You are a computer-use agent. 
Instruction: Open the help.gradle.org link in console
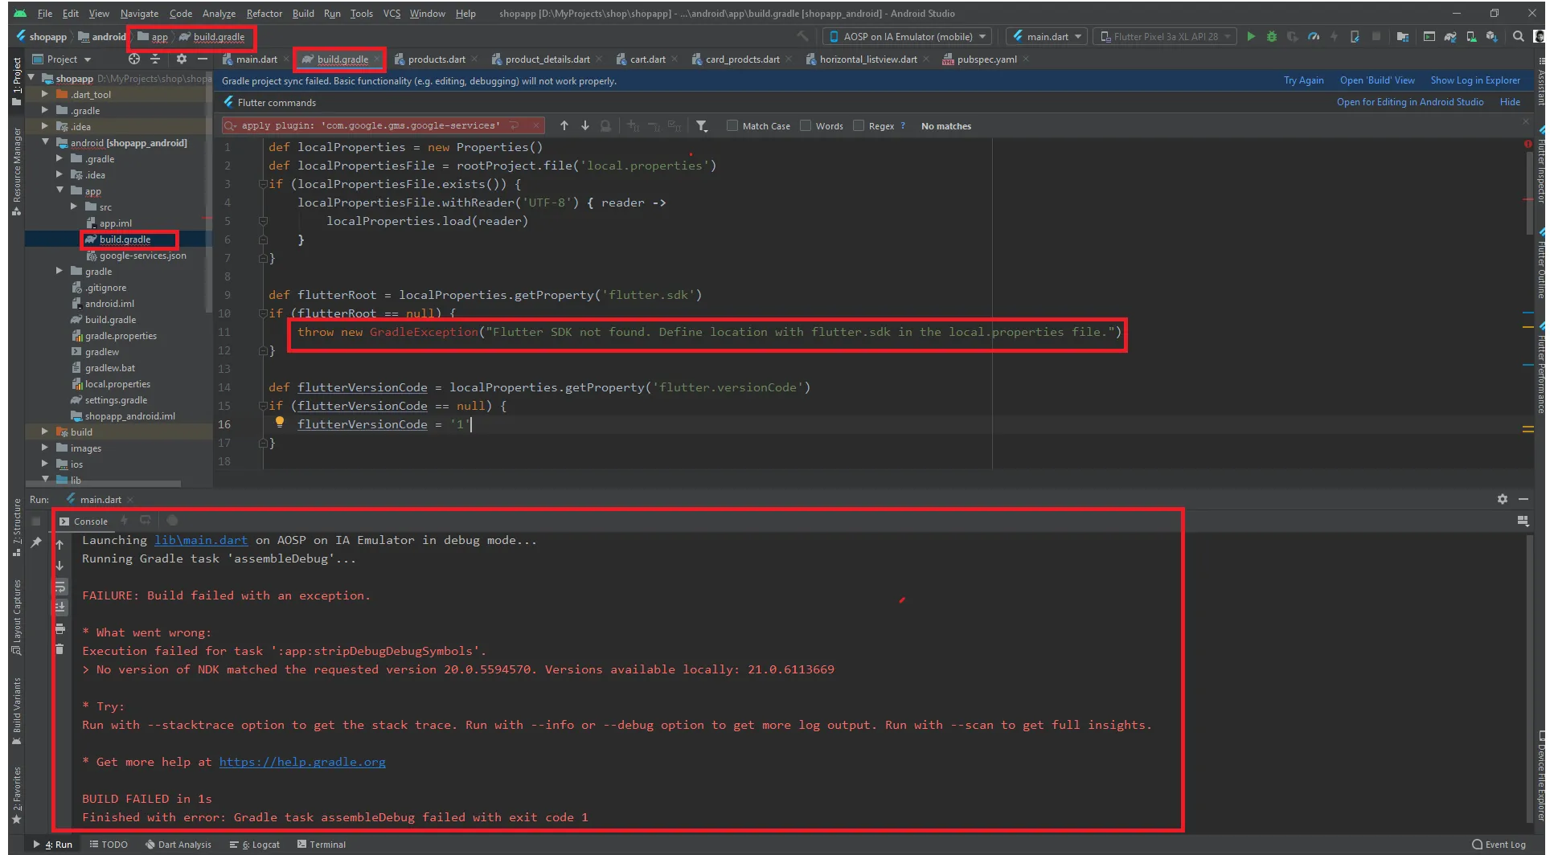point(302,762)
